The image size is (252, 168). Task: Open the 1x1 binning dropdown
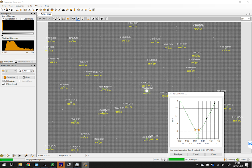(11, 71)
